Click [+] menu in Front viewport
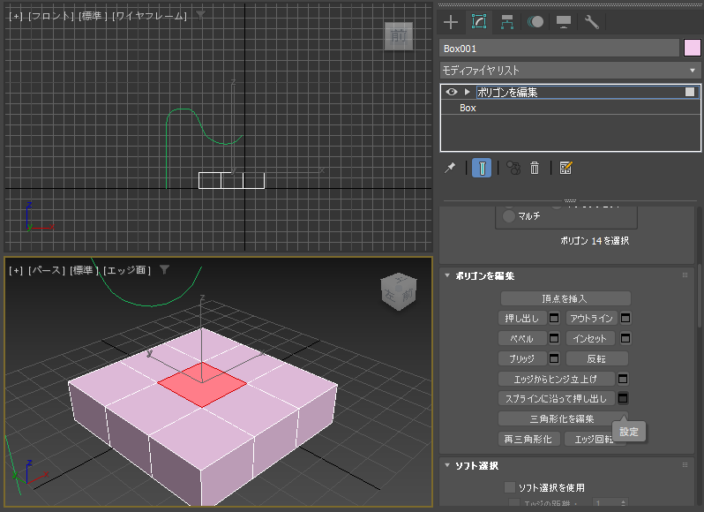Screen dimensions: 704x512 coord(16,16)
